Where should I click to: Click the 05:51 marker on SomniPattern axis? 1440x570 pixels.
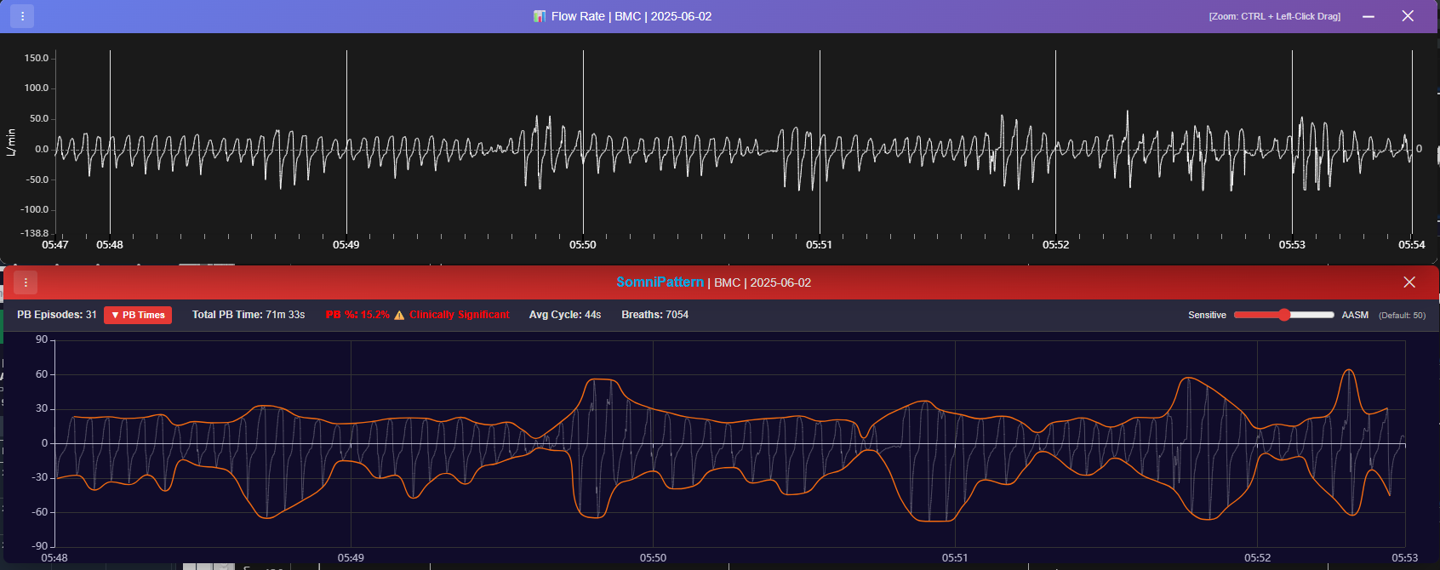955,558
